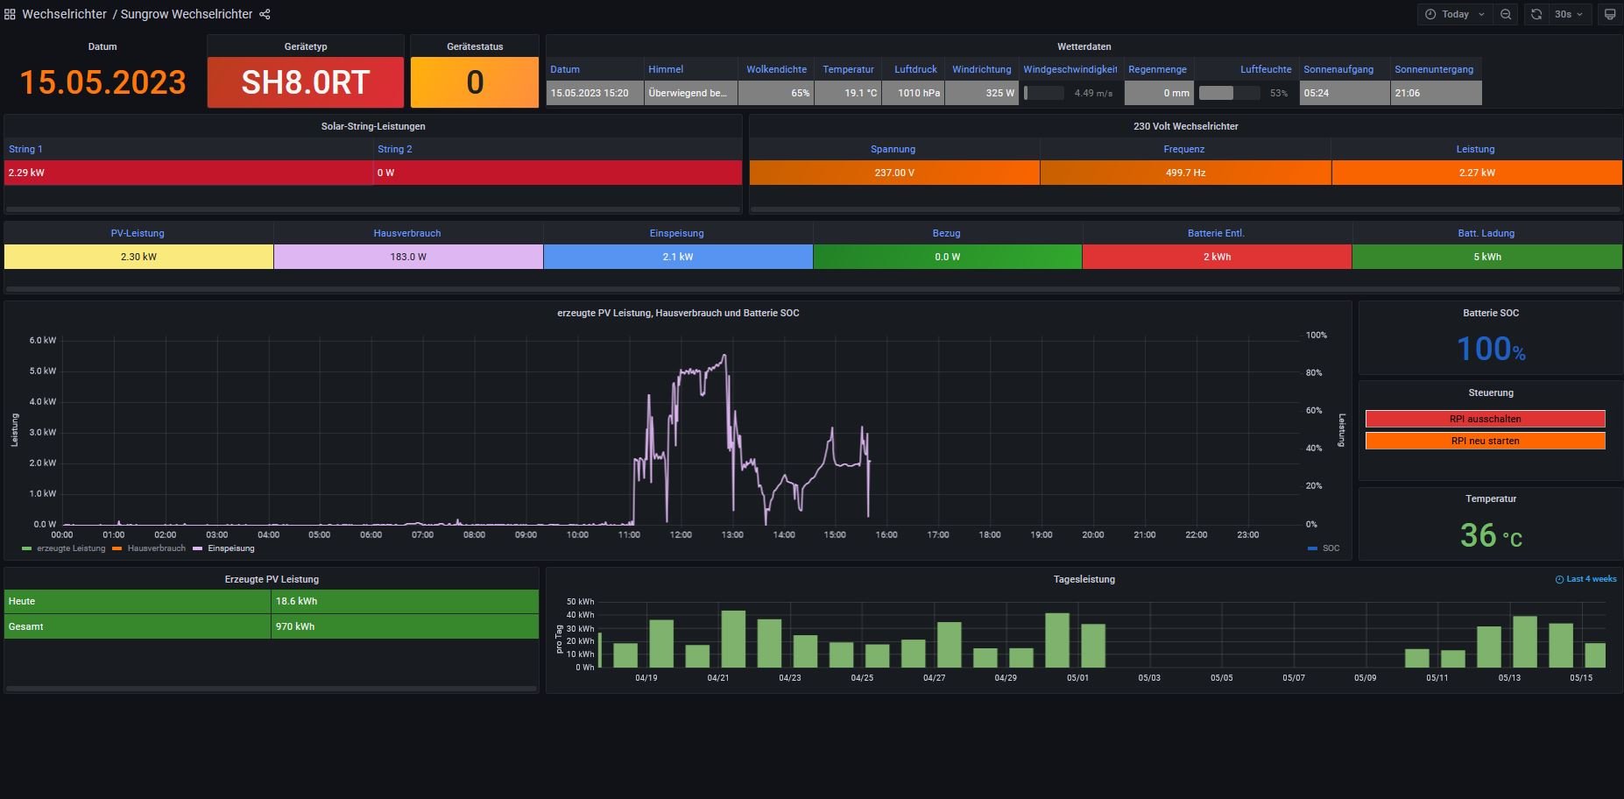Screen dimensions: 1624x799
Task: Click the Solar-String-Leistungen horizontal scrollbar
Action: [x=373, y=209]
